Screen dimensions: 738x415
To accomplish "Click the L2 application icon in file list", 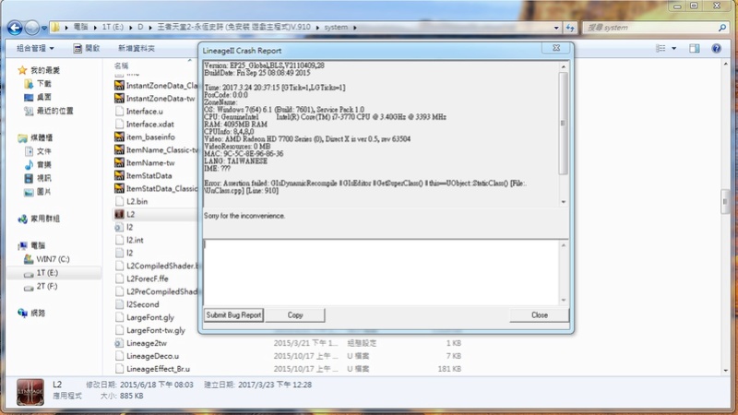I will (x=119, y=214).
